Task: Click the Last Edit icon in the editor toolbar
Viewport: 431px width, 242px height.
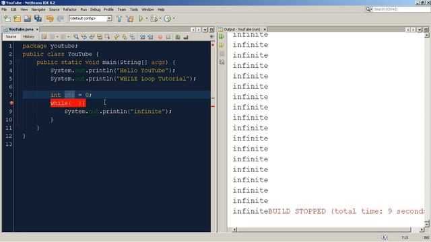Action: [44, 37]
